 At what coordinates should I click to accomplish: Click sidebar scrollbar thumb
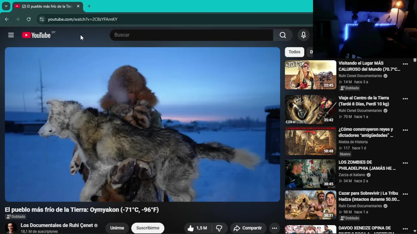point(415,60)
